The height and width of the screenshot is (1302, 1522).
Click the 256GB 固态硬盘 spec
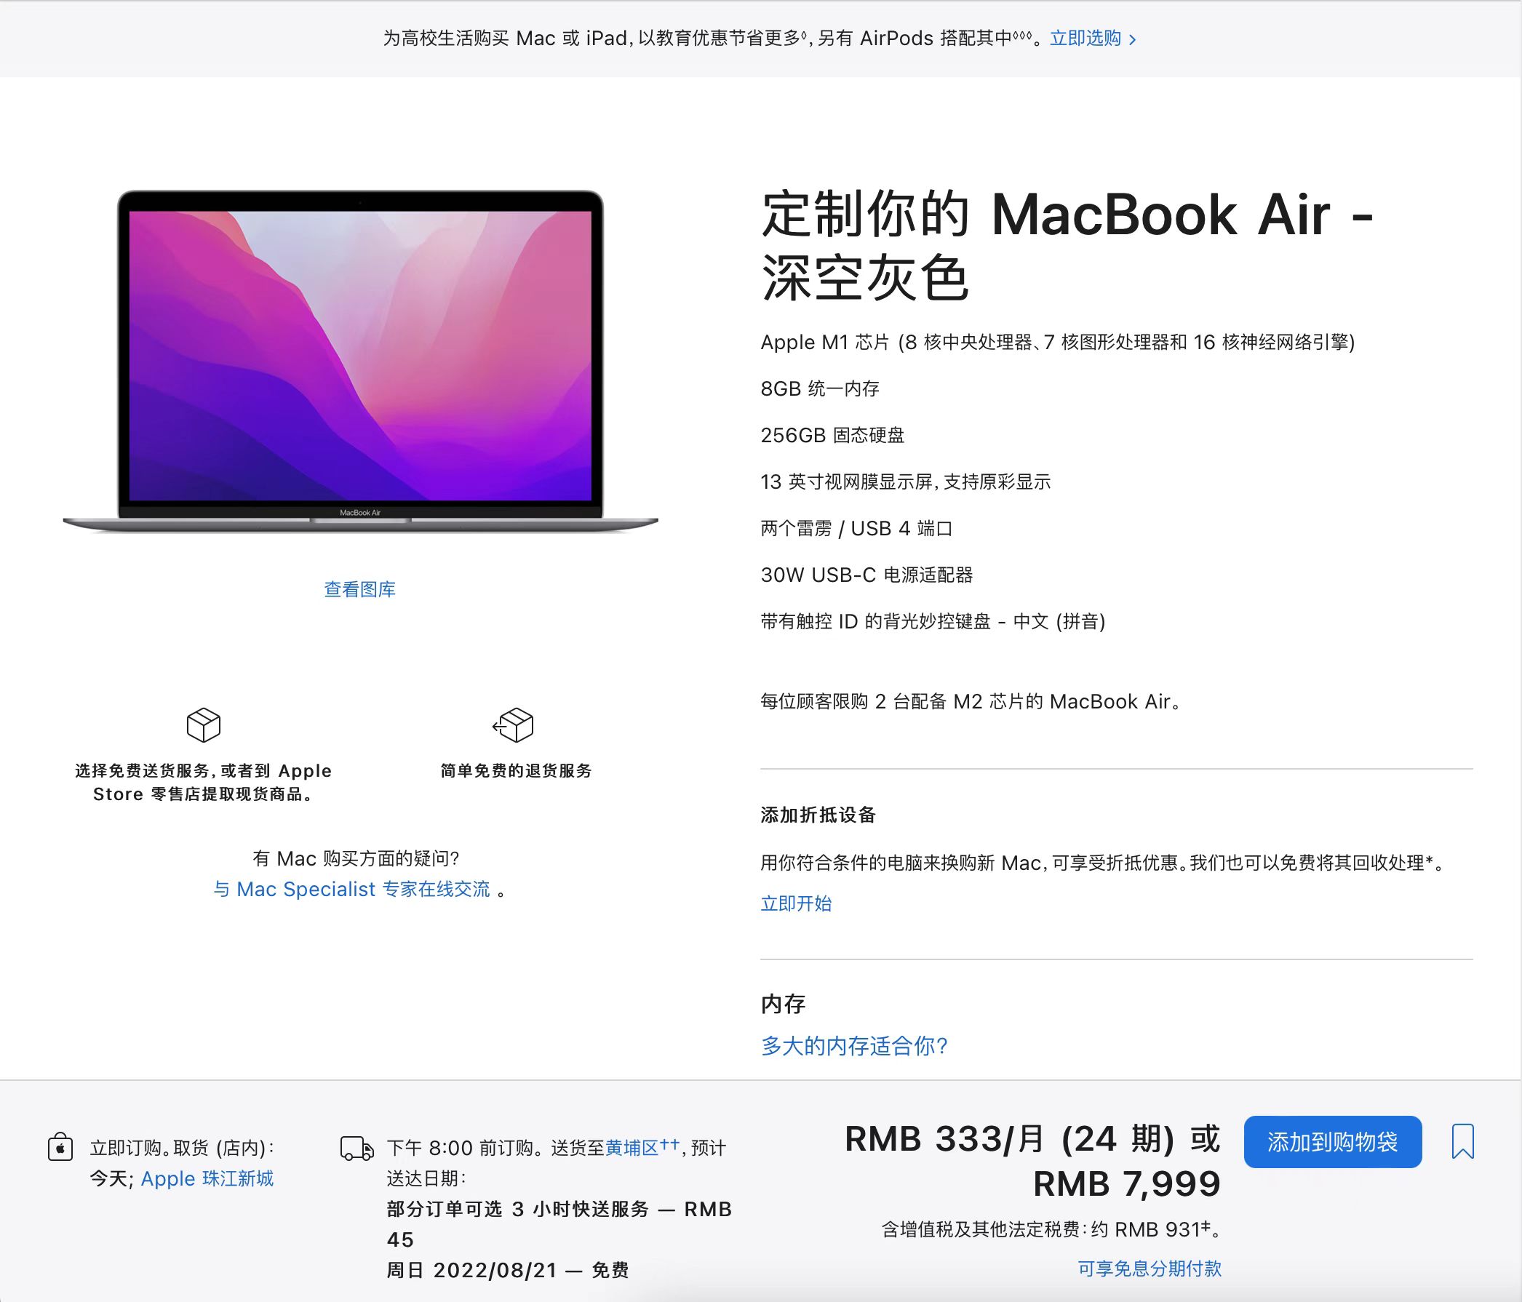(x=833, y=435)
